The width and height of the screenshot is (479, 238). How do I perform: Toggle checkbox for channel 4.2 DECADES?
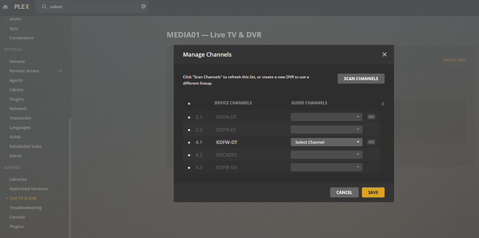click(189, 155)
